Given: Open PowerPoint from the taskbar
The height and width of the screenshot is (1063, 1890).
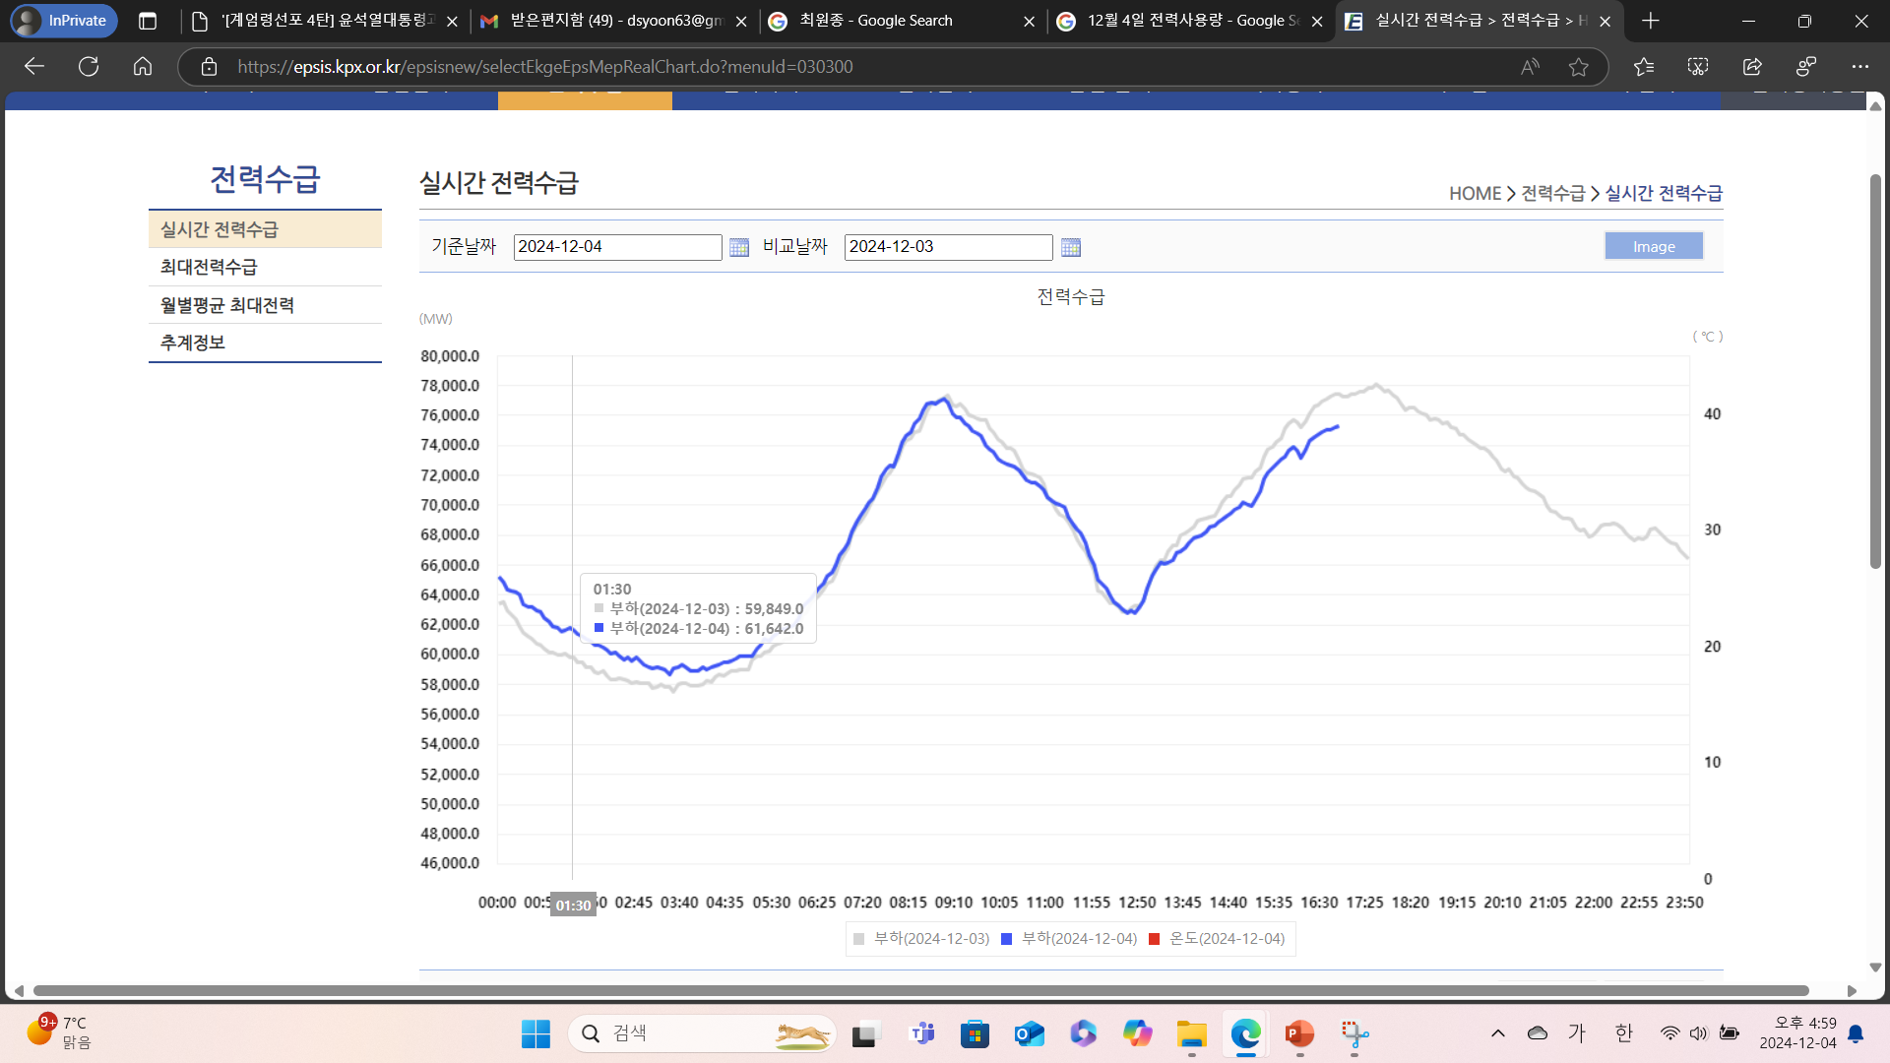Looking at the screenshot, I should pos(1299,1033).
